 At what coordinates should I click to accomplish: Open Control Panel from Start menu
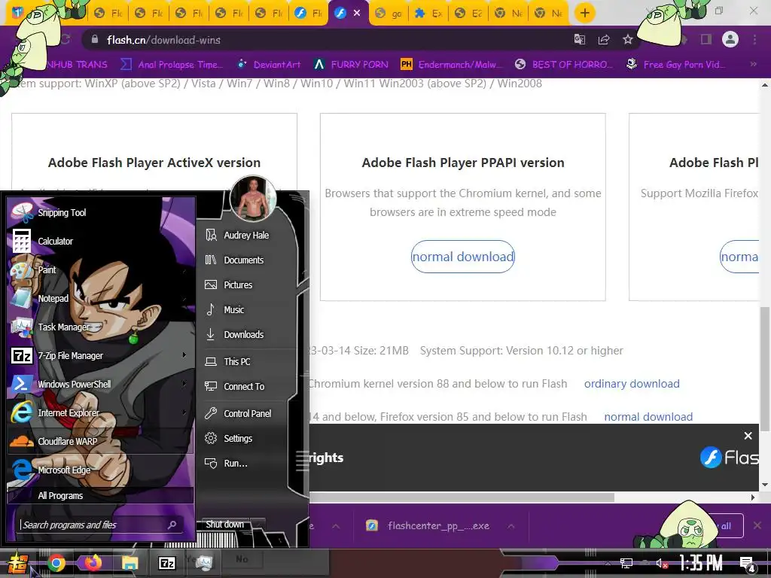click(x=246, y=413)
